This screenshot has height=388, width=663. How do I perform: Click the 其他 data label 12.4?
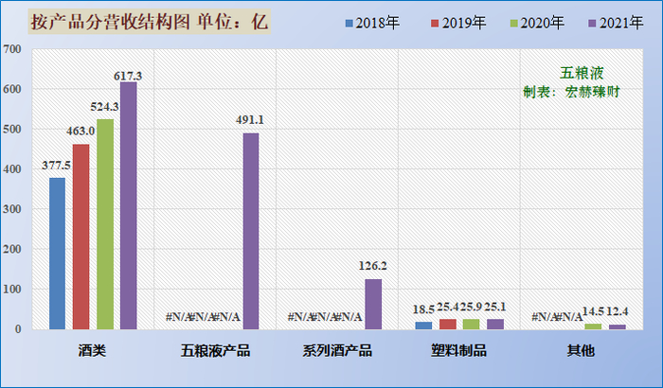pyautogui.click(x=618, y=312)
